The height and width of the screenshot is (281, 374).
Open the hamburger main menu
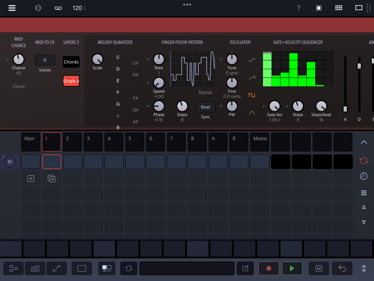tap(12, 8)
